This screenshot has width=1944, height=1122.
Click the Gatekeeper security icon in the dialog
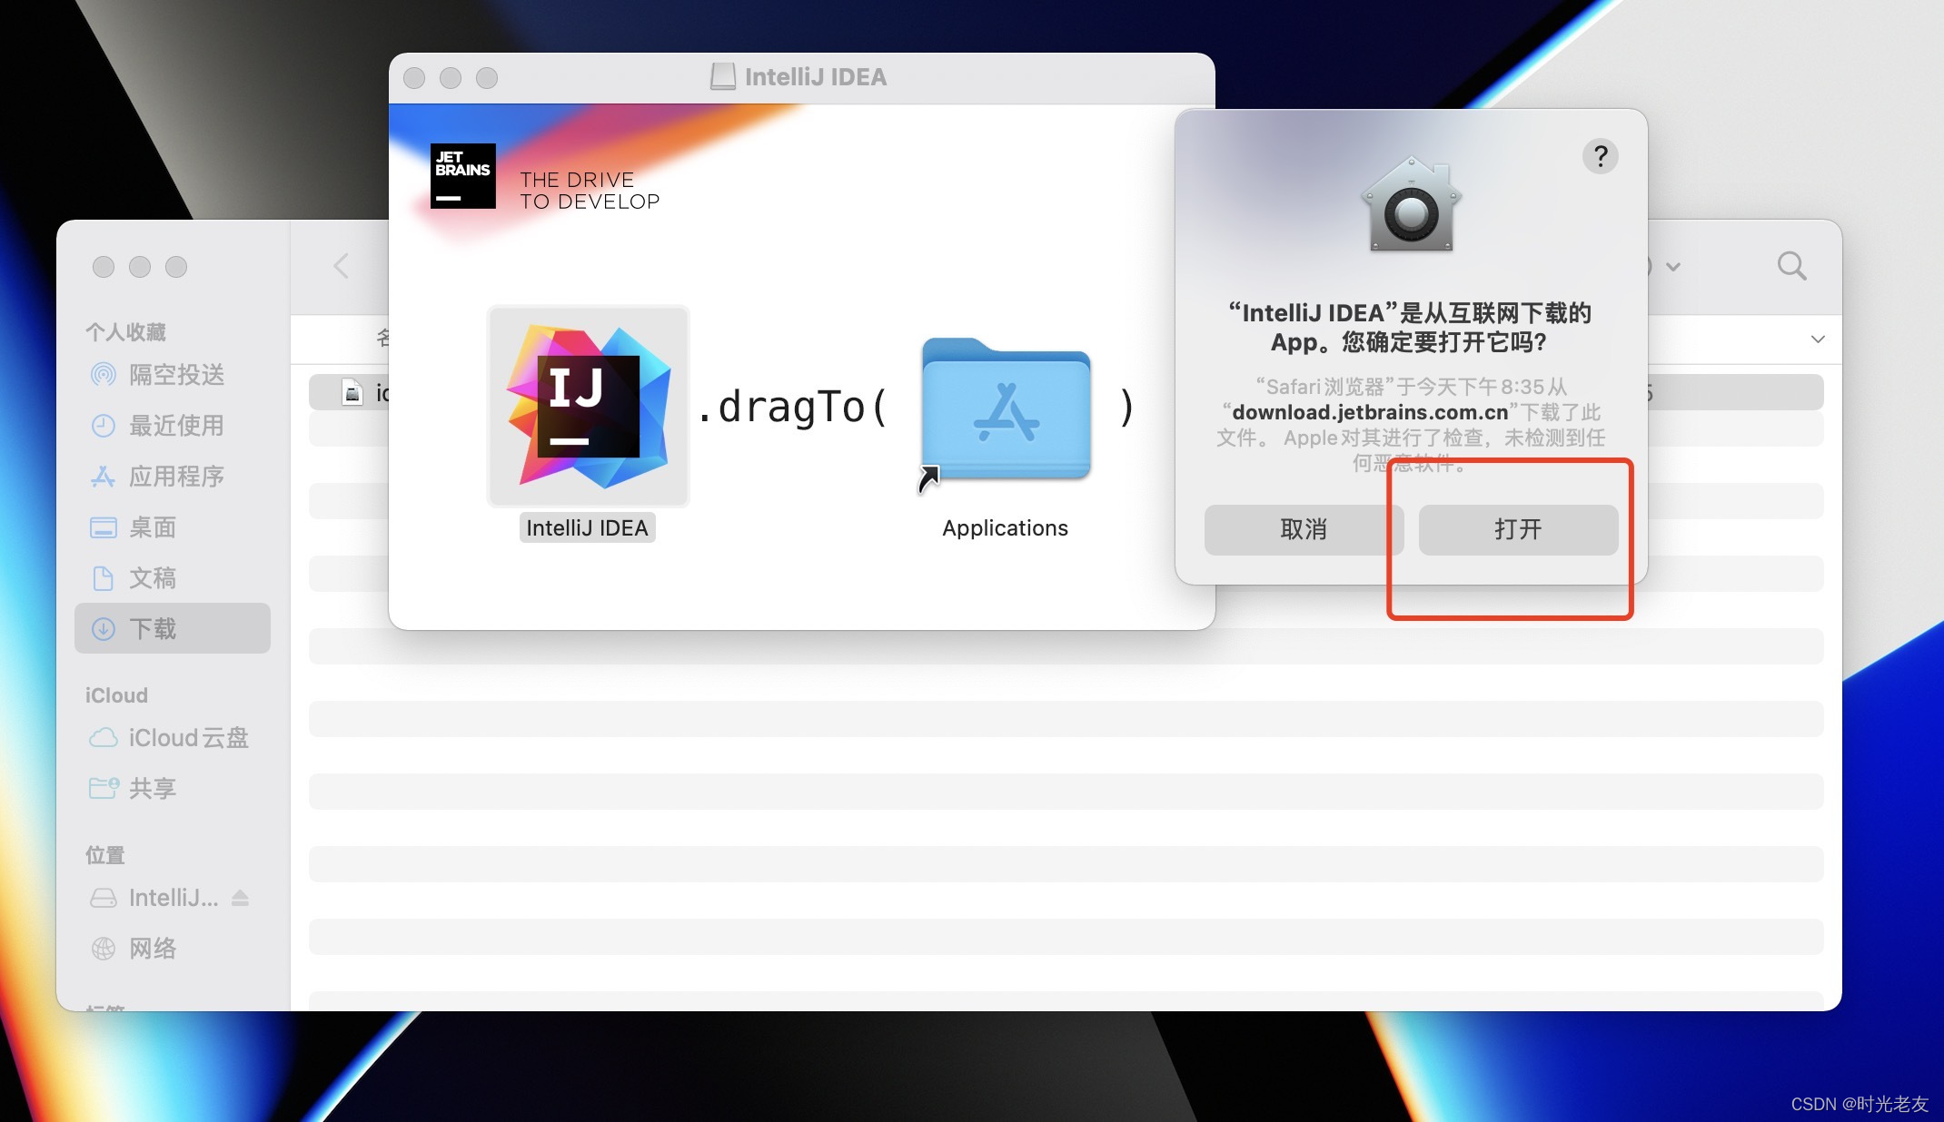1411,204
